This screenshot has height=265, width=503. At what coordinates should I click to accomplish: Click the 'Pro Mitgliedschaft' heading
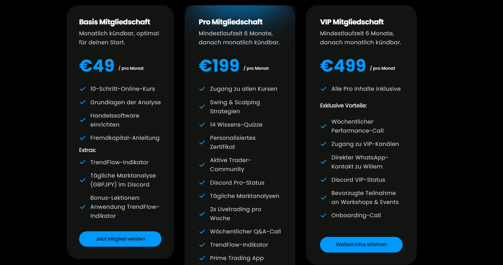(231, 22)
